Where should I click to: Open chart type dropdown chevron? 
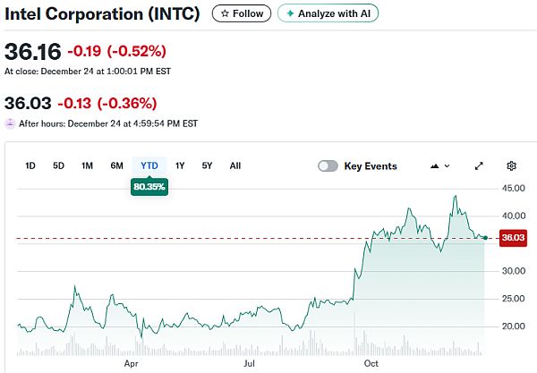pos(447,165)
